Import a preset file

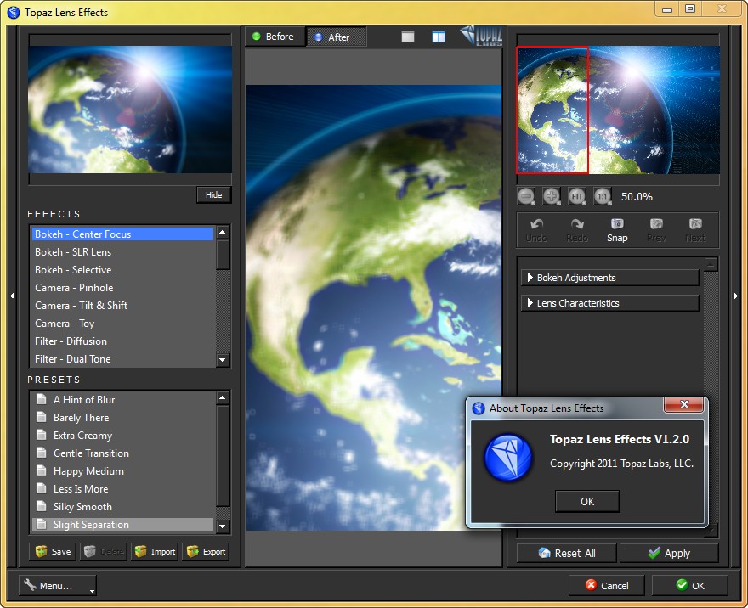(x=155, y=552)
